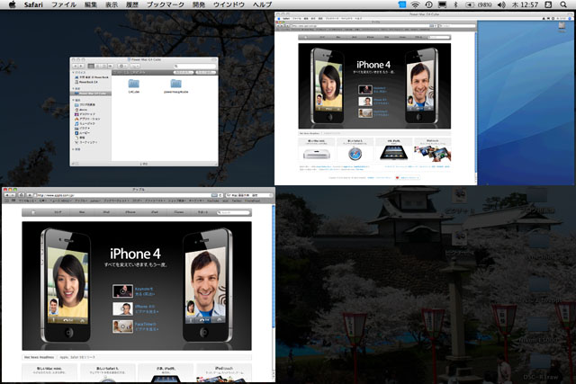Click the displays icon in menu bar
The width and height of the screenshot is (576, 384).
(x=443, y=4)
